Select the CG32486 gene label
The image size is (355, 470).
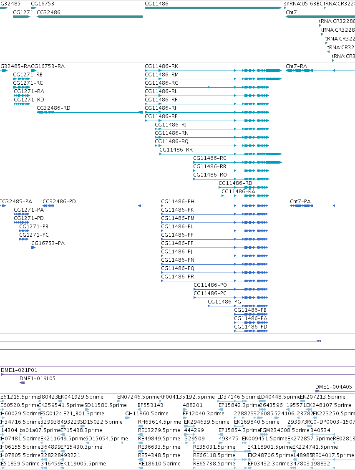[48, 12]
